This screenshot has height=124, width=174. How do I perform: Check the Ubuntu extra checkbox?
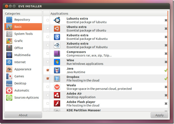click(x=48, y=29)
